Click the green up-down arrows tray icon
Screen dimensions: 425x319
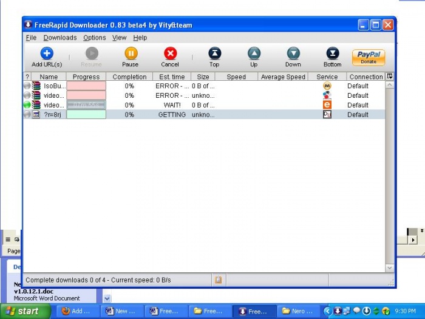pos(376,311)
